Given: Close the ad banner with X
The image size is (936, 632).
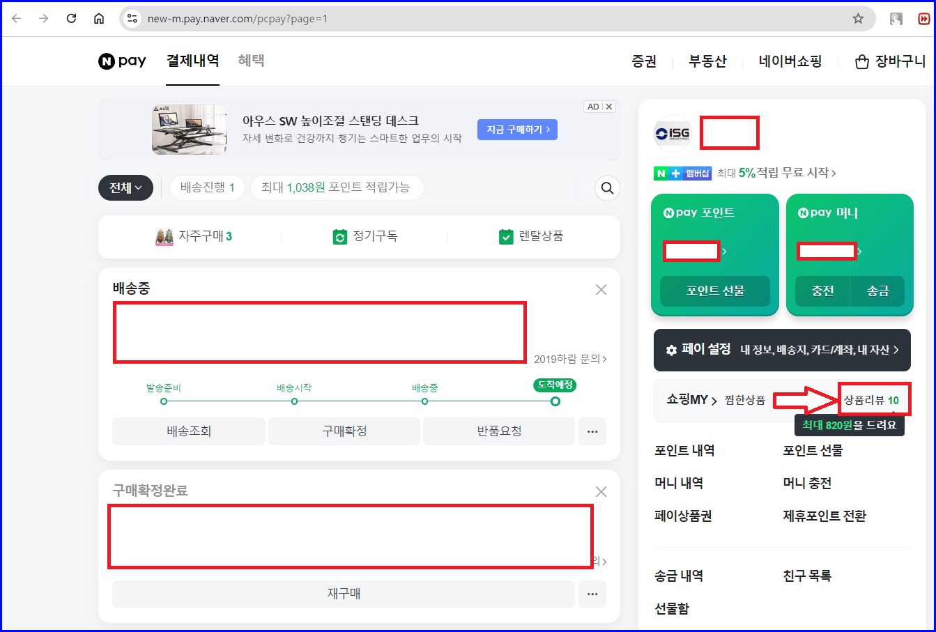Looking at the screenshot, I should tap(609, 107).
